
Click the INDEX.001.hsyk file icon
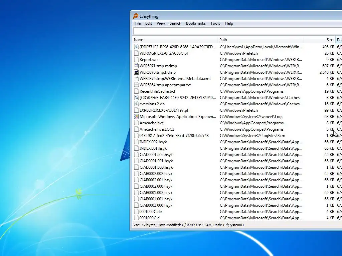(x=136, y=148)
